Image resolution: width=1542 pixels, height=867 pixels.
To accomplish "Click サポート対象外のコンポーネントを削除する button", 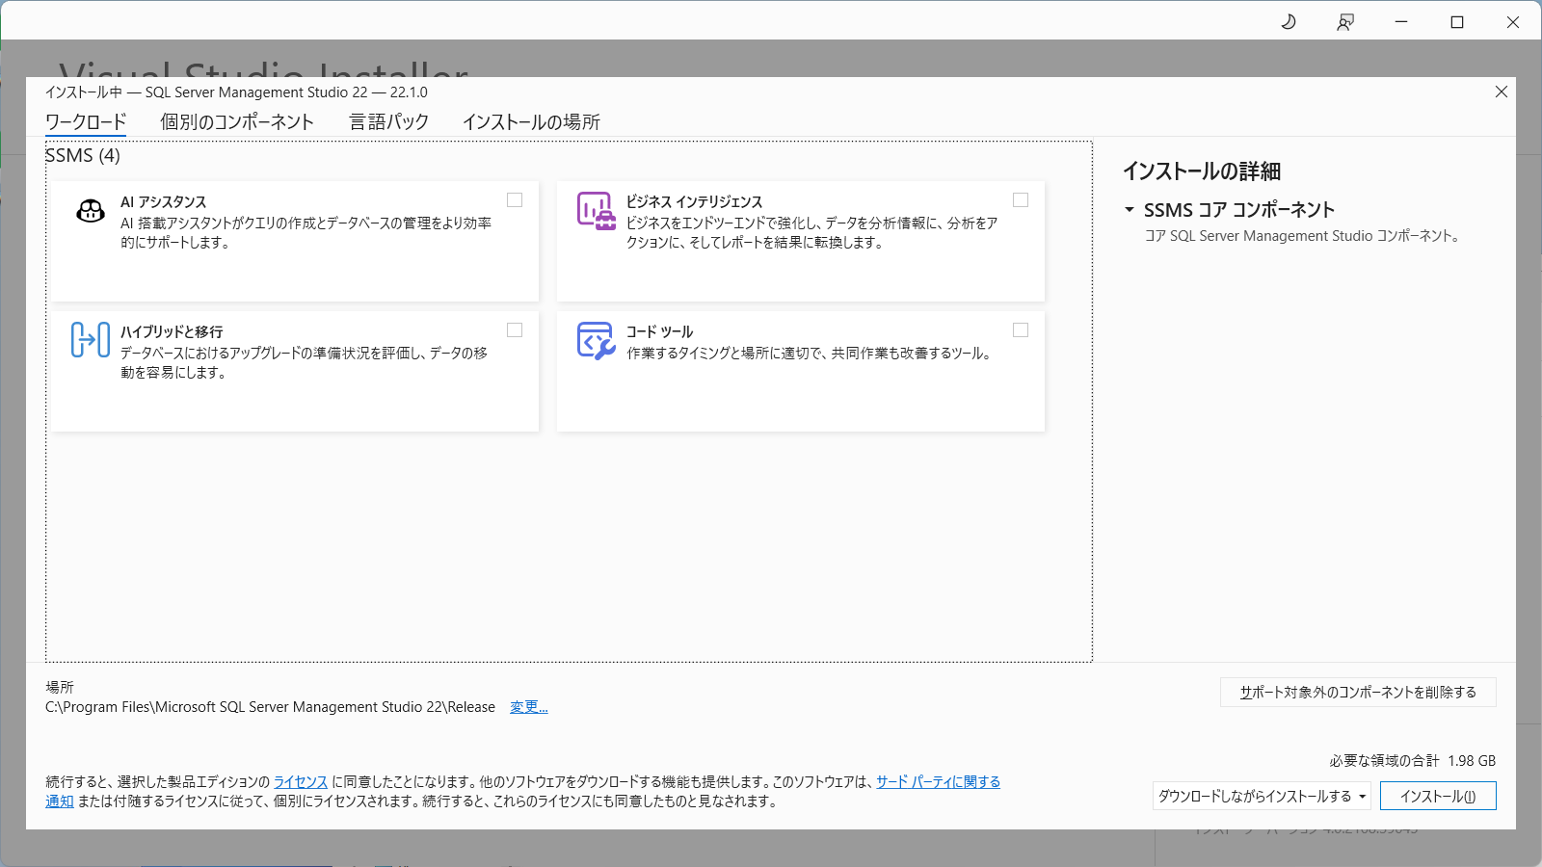I will coord(1357,693).
